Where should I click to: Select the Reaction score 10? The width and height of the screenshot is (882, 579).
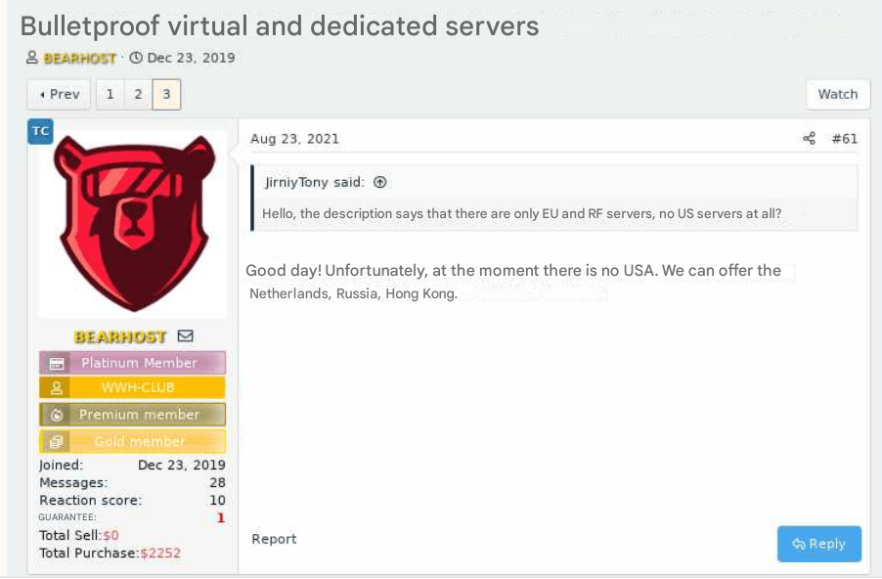pos(217,500)
